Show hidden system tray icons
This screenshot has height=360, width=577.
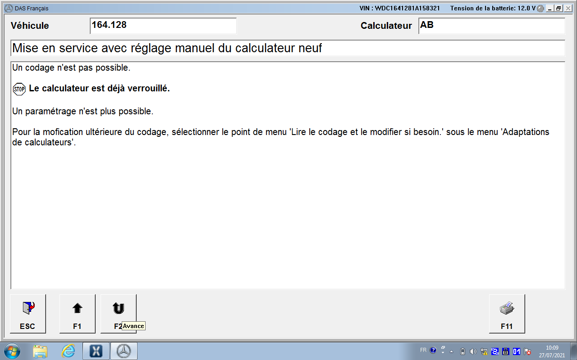pyautogui.click(x=452, y=351)
